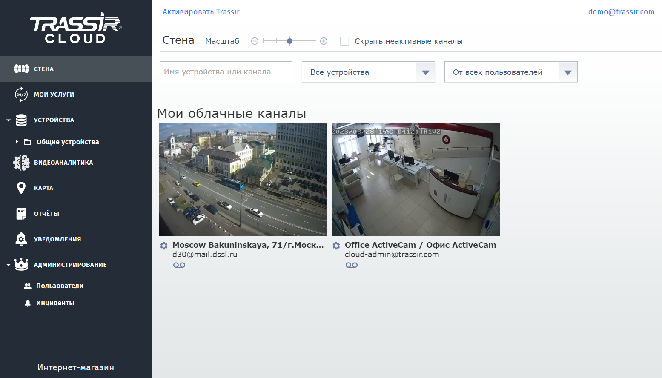Enable the Скрыть неактивные каналы checkbox
The image size is (662, 378).
tap(344, 41)
